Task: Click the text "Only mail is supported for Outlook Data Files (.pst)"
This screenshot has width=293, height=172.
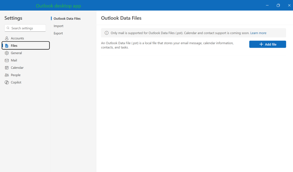Action: pos(147,33)
